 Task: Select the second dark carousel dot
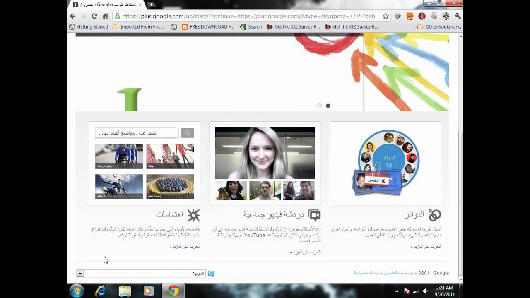pos(328,106)
